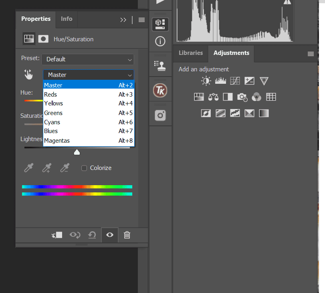Create a Curves adjustment layer
The image size is (325, 293).
point(235,81)
